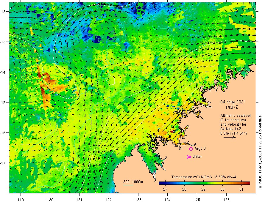Click the '04-May-2021' date text
The width and height of the screenshot is (262, 202).
[233, 102]
